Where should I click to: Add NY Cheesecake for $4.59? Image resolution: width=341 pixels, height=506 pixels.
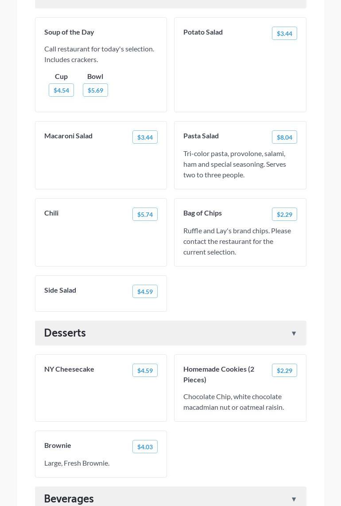pos(145,371)
